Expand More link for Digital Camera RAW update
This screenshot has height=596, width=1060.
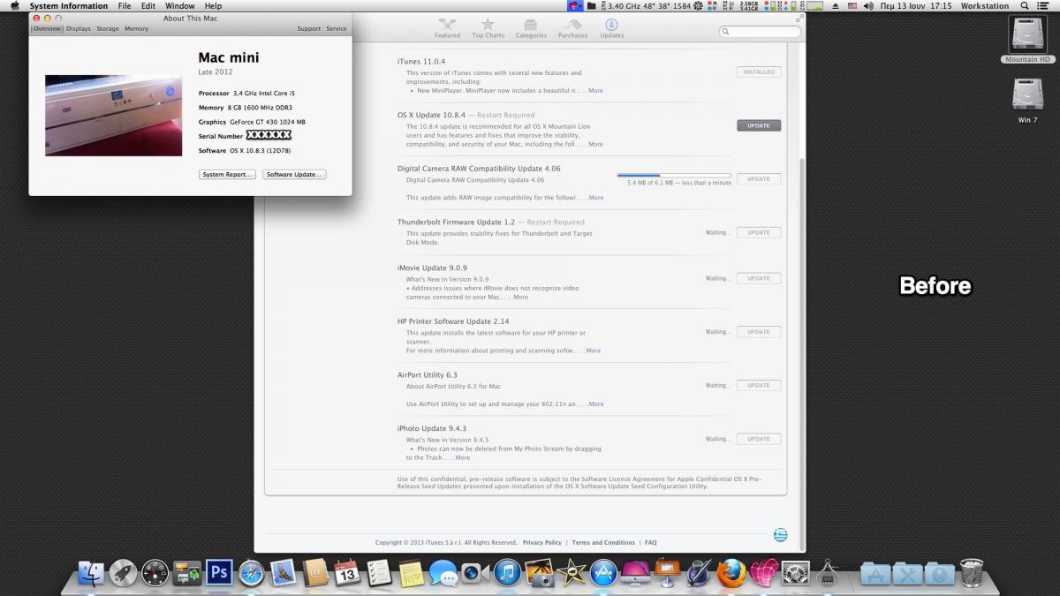coord(596,198)
